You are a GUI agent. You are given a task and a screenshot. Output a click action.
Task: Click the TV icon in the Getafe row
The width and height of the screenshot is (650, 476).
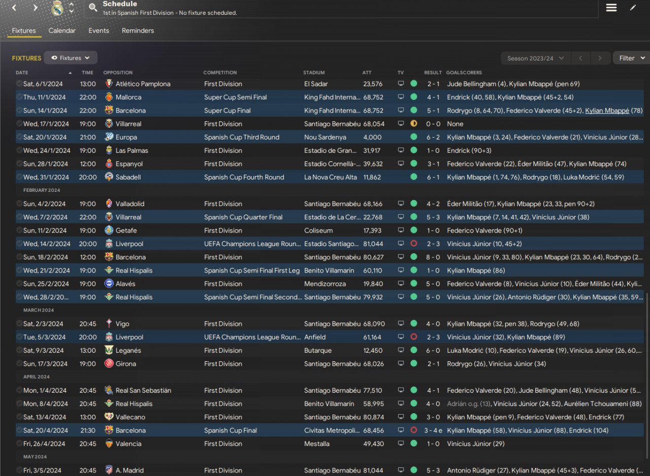[401, 230]
